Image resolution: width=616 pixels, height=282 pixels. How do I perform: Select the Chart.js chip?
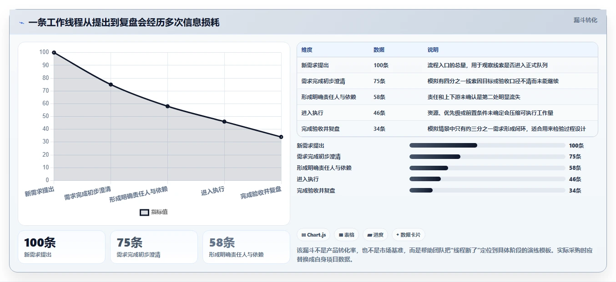pos(313,235)
